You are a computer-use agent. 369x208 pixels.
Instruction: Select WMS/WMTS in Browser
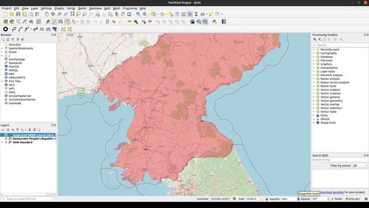click(17, 77)
